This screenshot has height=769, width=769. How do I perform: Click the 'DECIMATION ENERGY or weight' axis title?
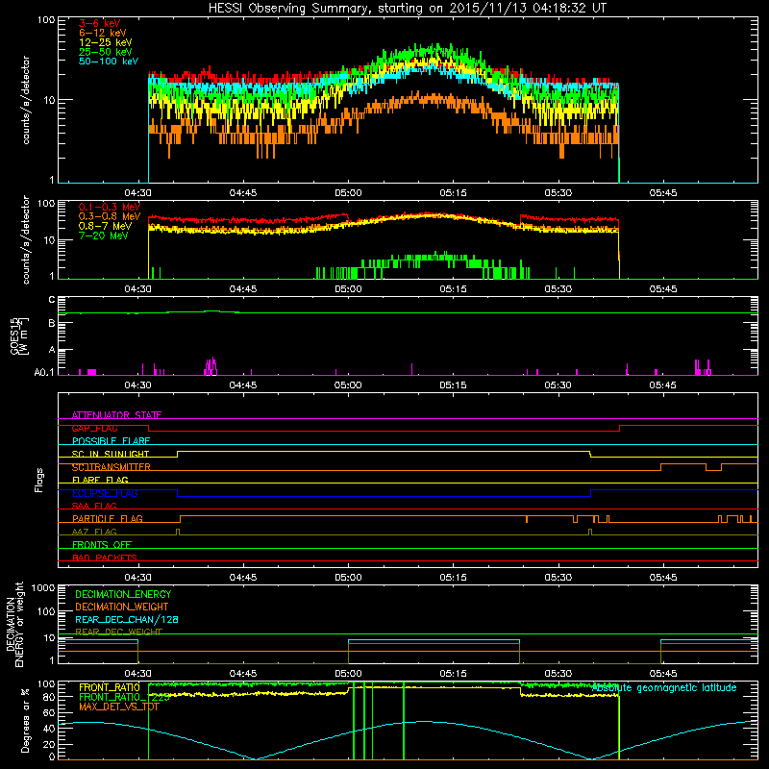[x=14, y=625]
